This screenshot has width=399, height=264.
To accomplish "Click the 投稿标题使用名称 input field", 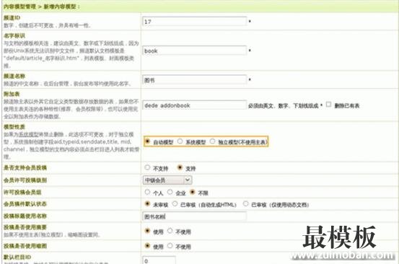I will (x=194, y=216).
